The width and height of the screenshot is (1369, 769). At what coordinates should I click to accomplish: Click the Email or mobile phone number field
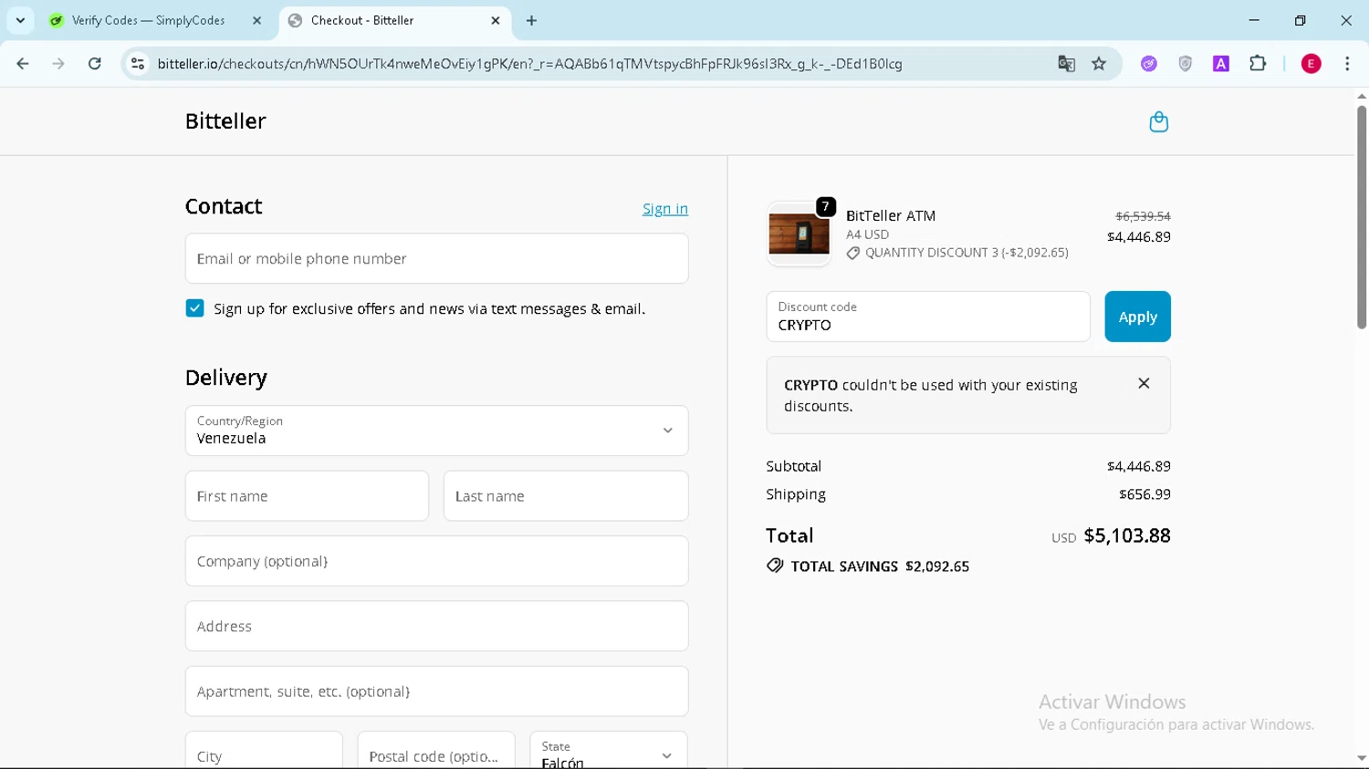pyautogui.click(x=436, y=258)
